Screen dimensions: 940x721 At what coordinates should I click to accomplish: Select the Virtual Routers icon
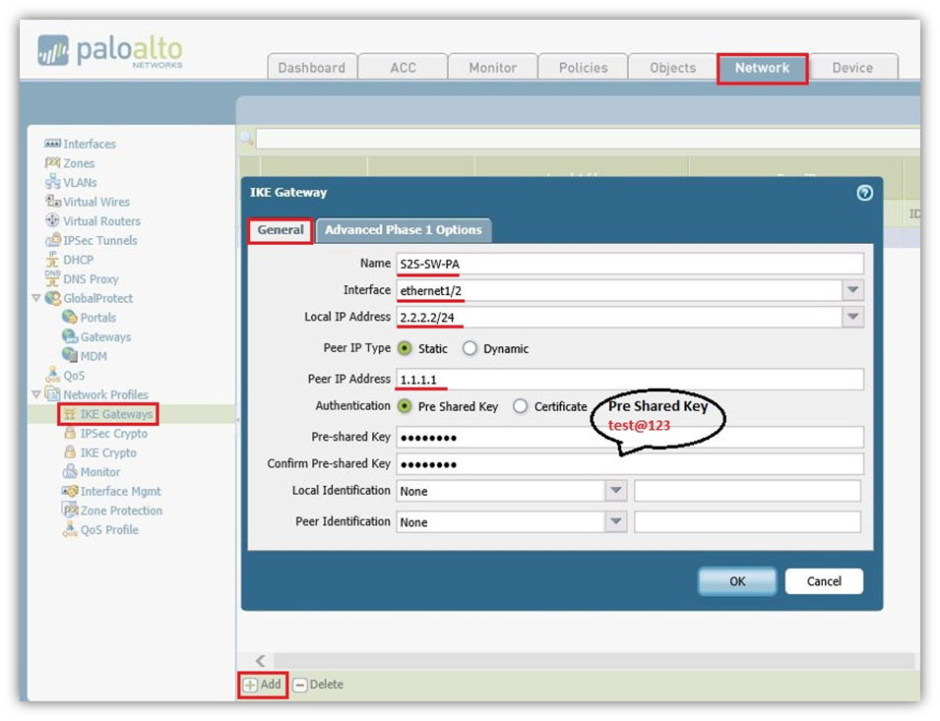(x=53, y=221)
